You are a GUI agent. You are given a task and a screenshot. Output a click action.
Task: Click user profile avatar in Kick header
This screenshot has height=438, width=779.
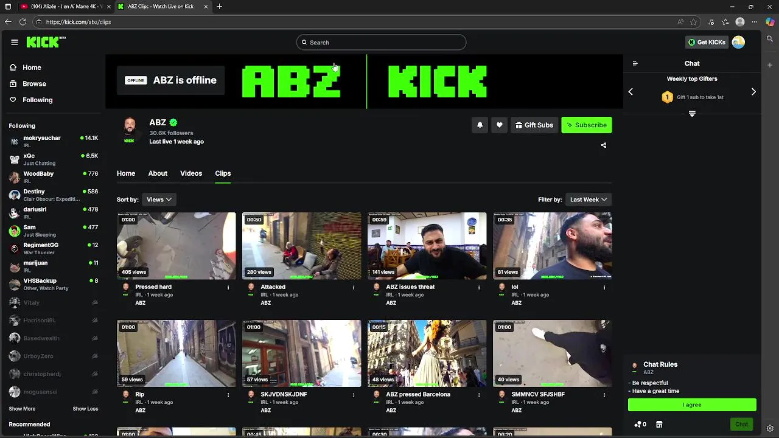click(x=738, y=42)
